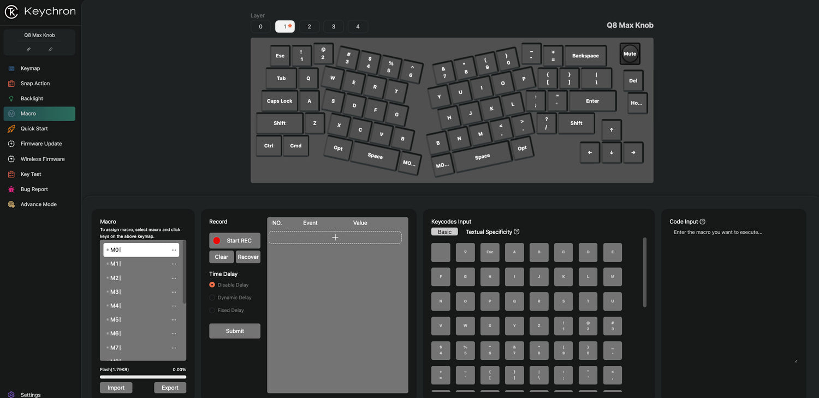The height and width of the screenshot is (398, 819).
Task: Select the Dynamic Delay option
Action: click(x=212, y=298)
